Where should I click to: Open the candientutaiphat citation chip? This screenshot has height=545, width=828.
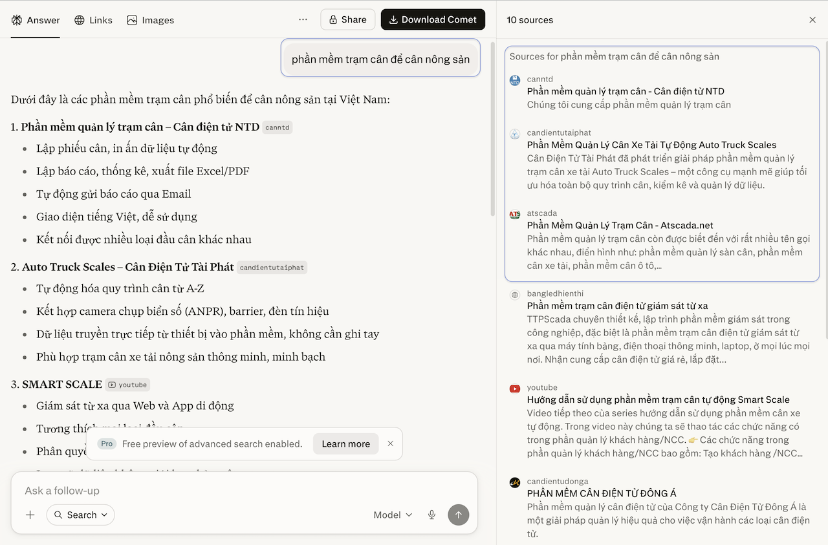point(272,268)
